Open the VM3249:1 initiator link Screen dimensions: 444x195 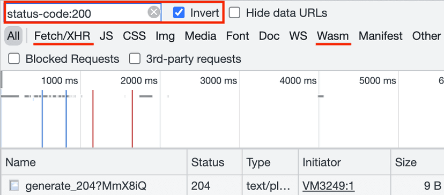329,186
